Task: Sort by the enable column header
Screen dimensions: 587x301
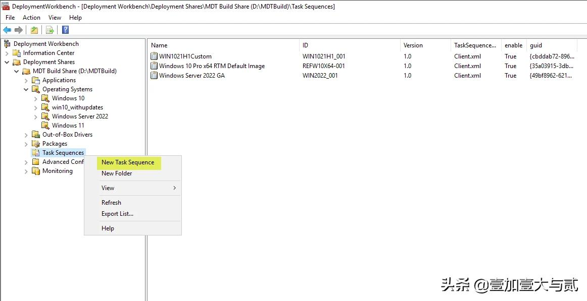Action: point(514,45)
